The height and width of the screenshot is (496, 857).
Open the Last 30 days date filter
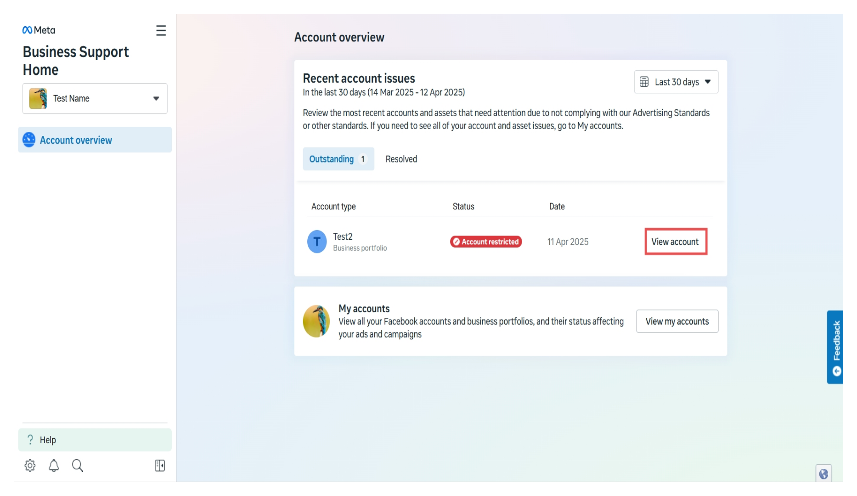pos(676,82)
